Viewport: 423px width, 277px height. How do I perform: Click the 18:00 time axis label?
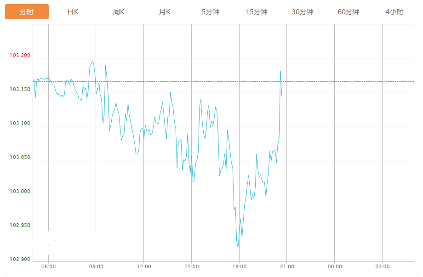239,266
